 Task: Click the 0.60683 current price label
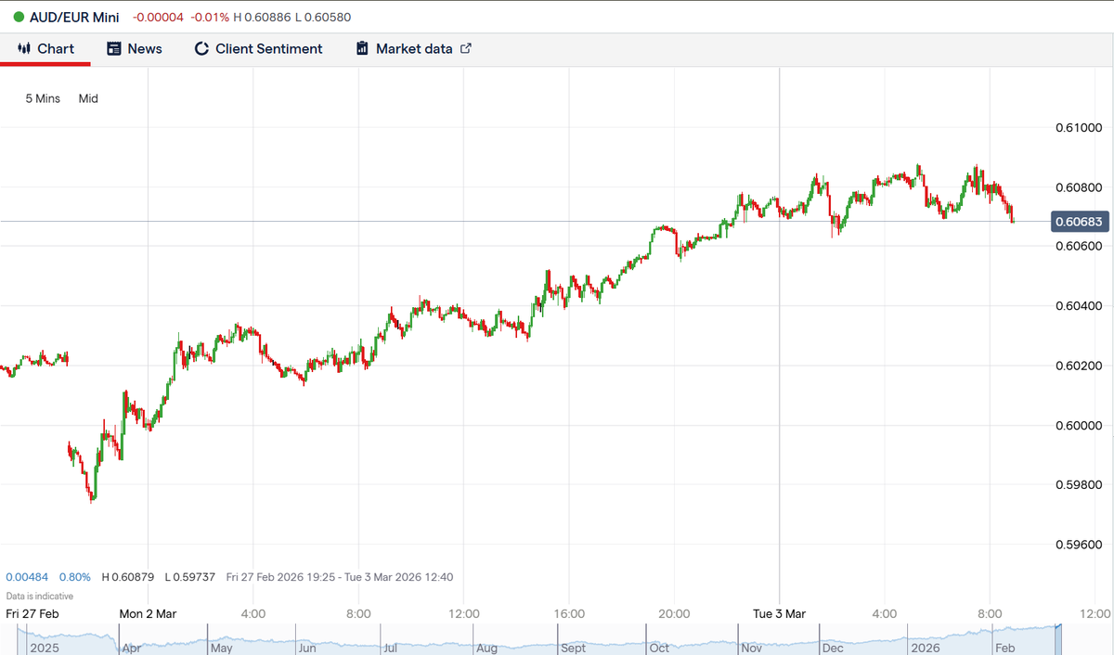(x=1080, y=222)
